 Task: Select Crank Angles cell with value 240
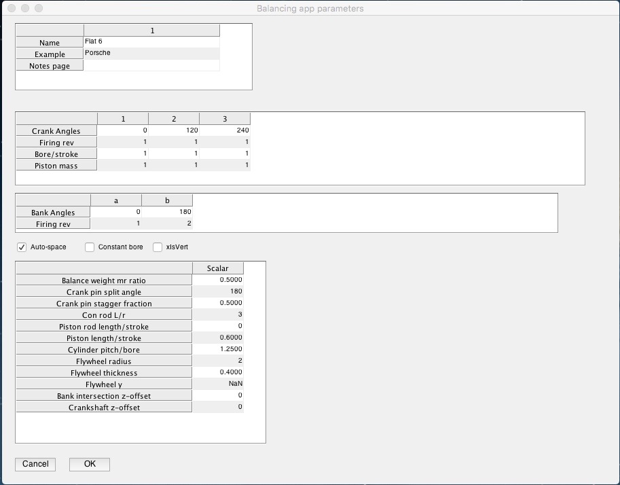(225, 130)
